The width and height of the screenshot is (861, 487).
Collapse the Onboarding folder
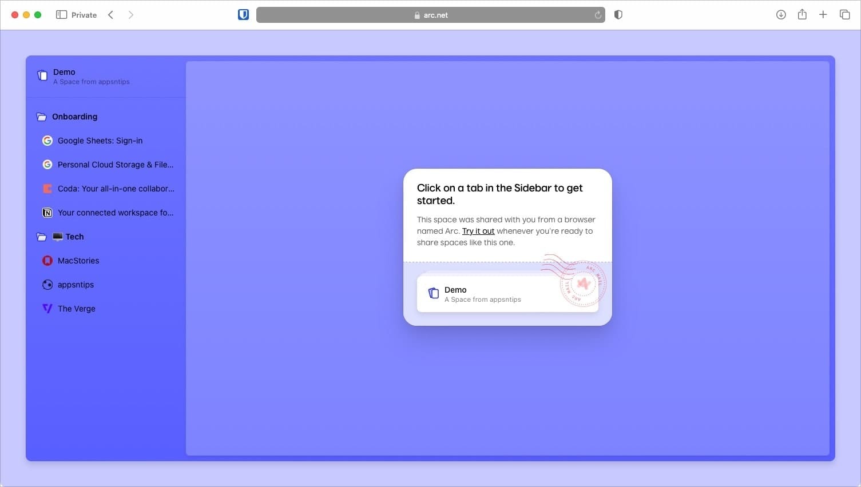(41, 116)
